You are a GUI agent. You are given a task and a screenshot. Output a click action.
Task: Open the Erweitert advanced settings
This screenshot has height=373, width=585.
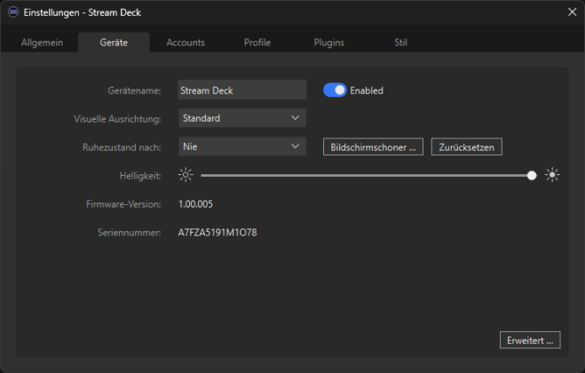[x=530, y=339]
